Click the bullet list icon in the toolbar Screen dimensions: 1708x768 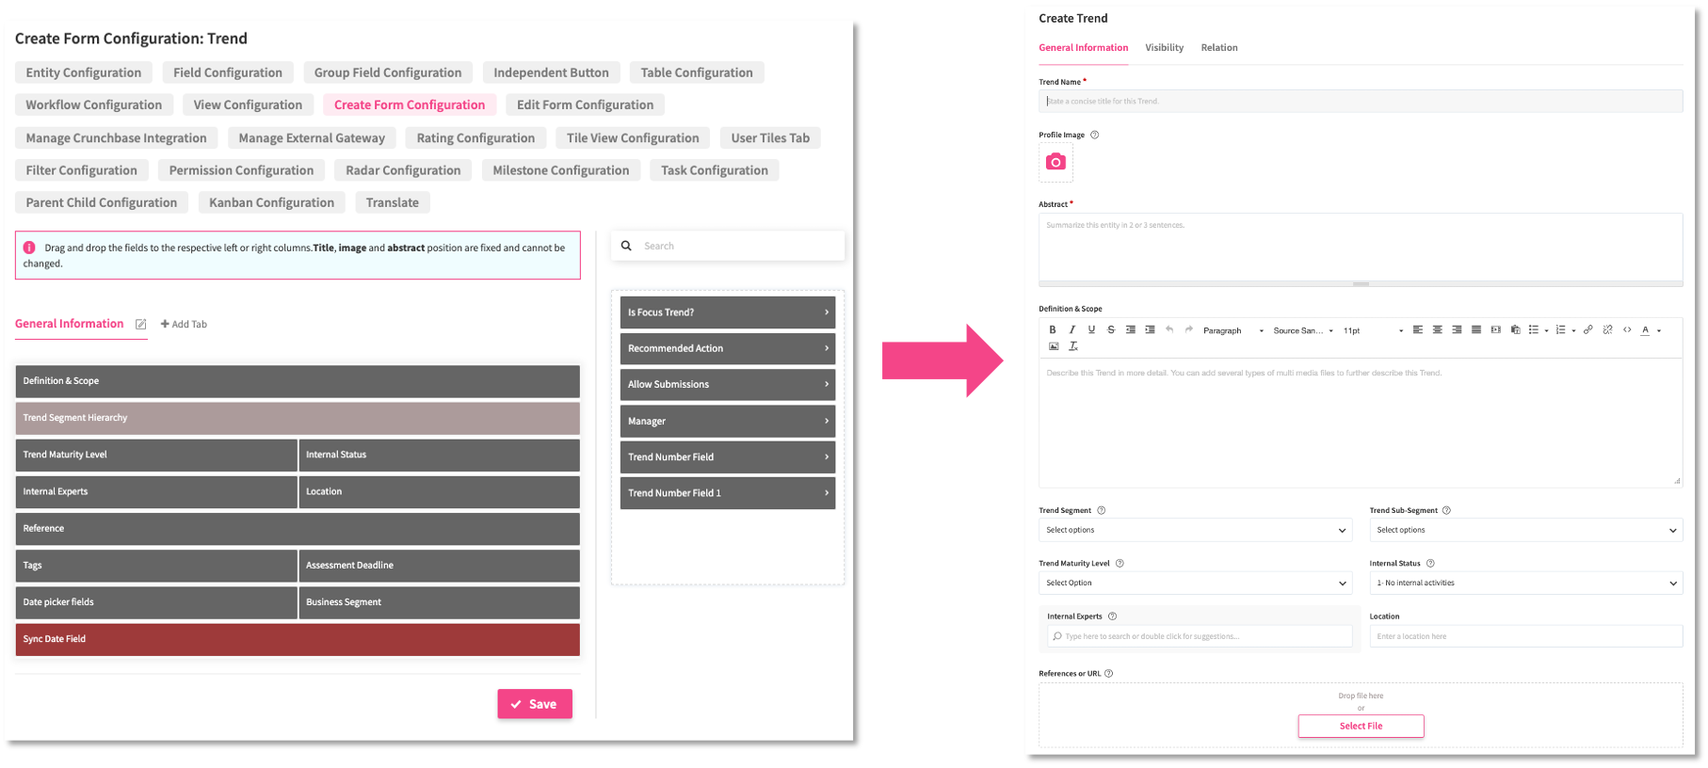[x=1534, y=330]
